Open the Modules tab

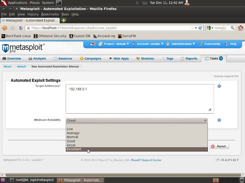click(x=145, y=59)
